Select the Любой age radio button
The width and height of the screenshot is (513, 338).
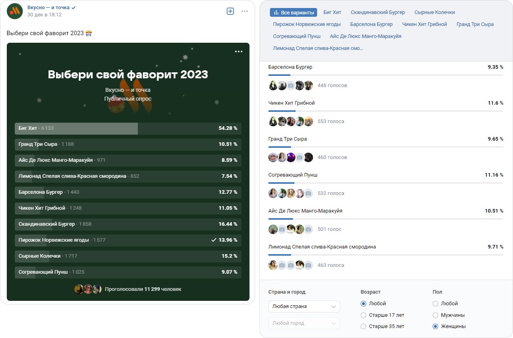[x=363, y=304]
